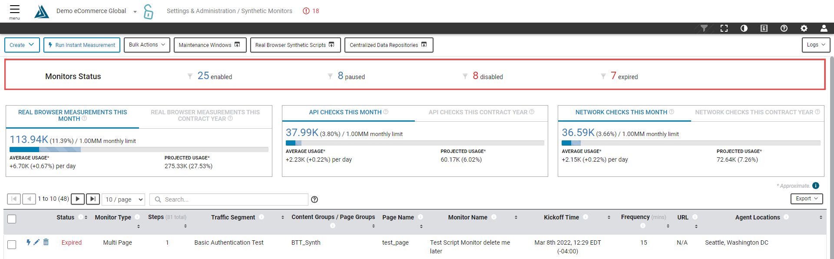Click the Maintenance Windows button
This screenshot has width=834, height=259.
coord(210,45)
